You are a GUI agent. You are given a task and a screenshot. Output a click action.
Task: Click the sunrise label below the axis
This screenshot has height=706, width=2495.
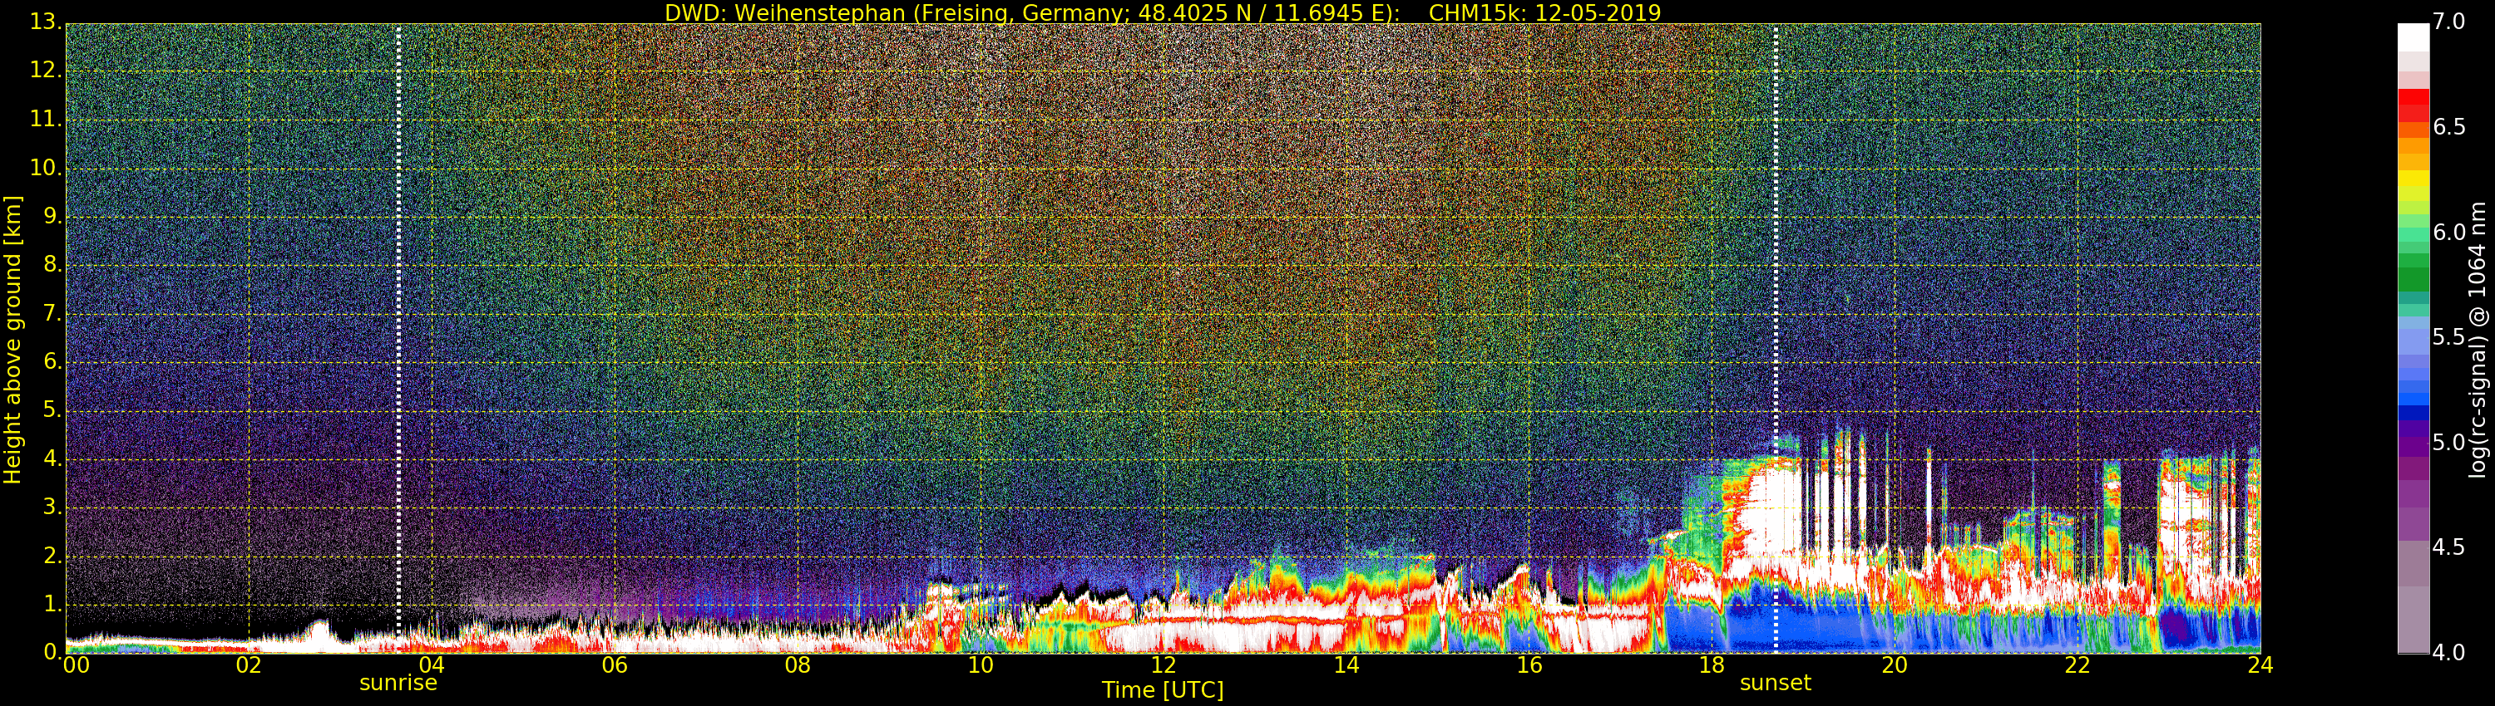click(x=398, y=683)
